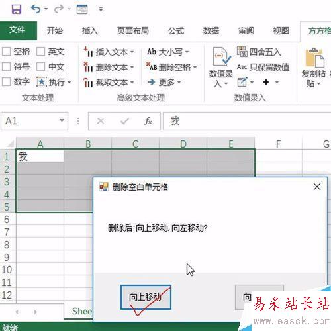Click the Select All corner triangle
The width and height of the screenshot is (331, 331).
11,144
